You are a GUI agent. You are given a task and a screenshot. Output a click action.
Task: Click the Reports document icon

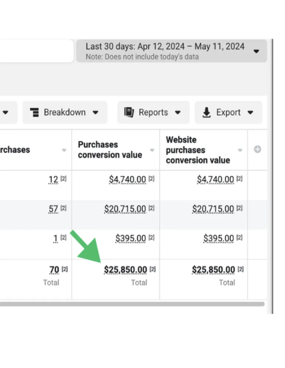[129, 113]
